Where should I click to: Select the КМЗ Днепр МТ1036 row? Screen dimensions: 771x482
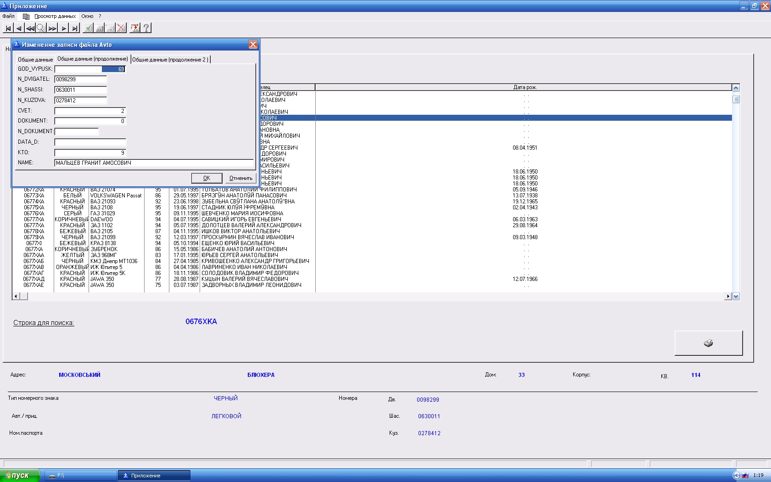tap(372, 261)
